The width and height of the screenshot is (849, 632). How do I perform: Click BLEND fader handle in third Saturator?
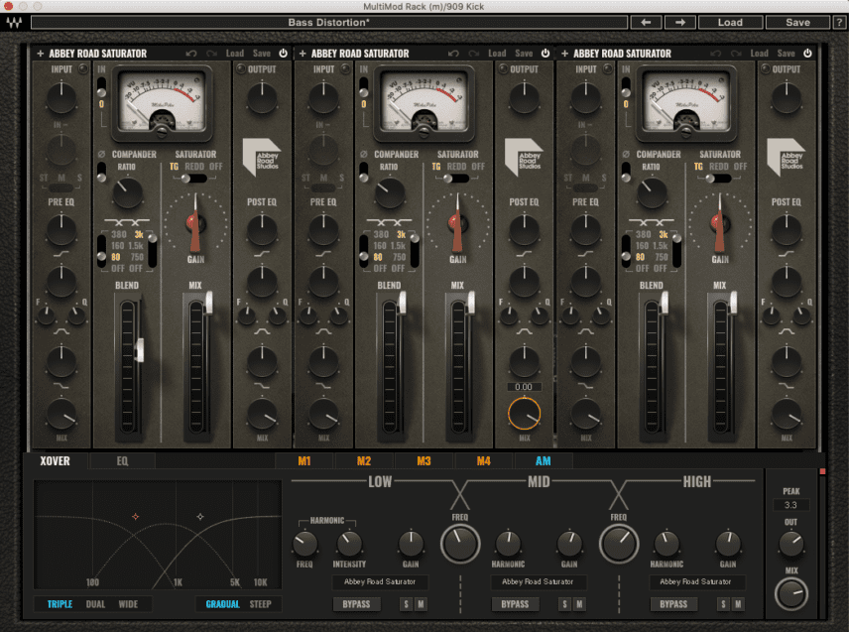coord(664,304)
